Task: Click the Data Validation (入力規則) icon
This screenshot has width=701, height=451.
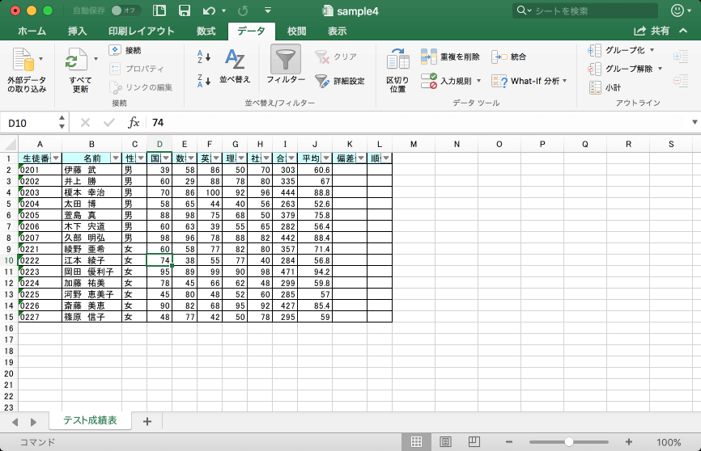Action: pyautogui.click(x=429, y=81)
